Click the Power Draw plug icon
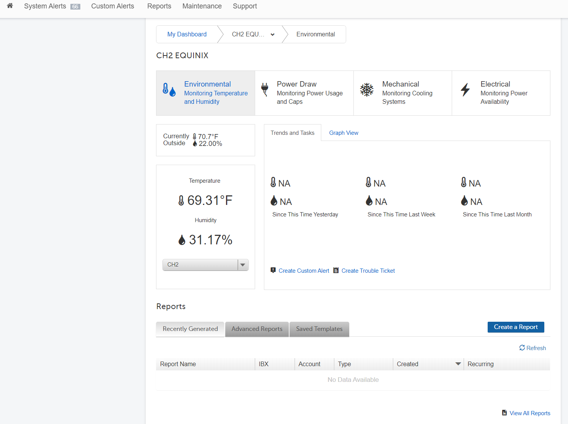568x424 pixels. pyautogui.click(x=265, y=90)
